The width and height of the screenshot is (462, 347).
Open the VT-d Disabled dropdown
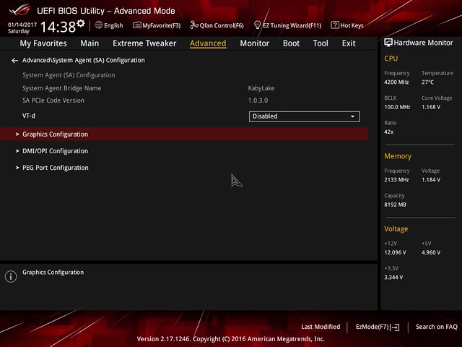[x=304, y=116]
